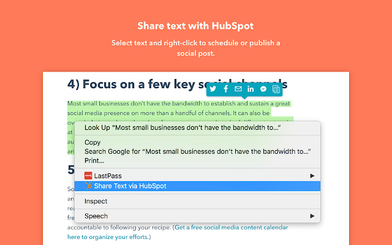Choose Inspect from the context menu
The image size is (392, 245).
pos(96,201)
